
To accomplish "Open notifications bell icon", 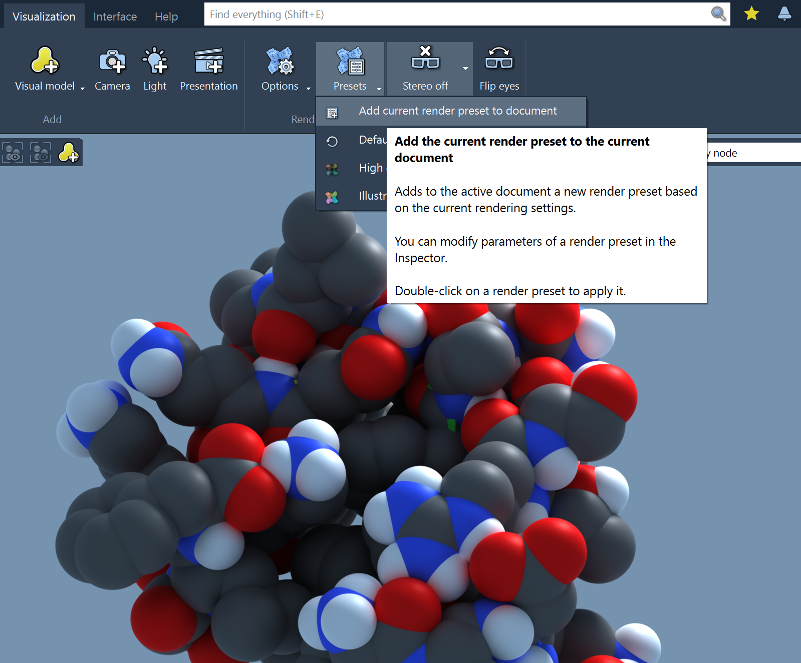I will tap(784, 14).
